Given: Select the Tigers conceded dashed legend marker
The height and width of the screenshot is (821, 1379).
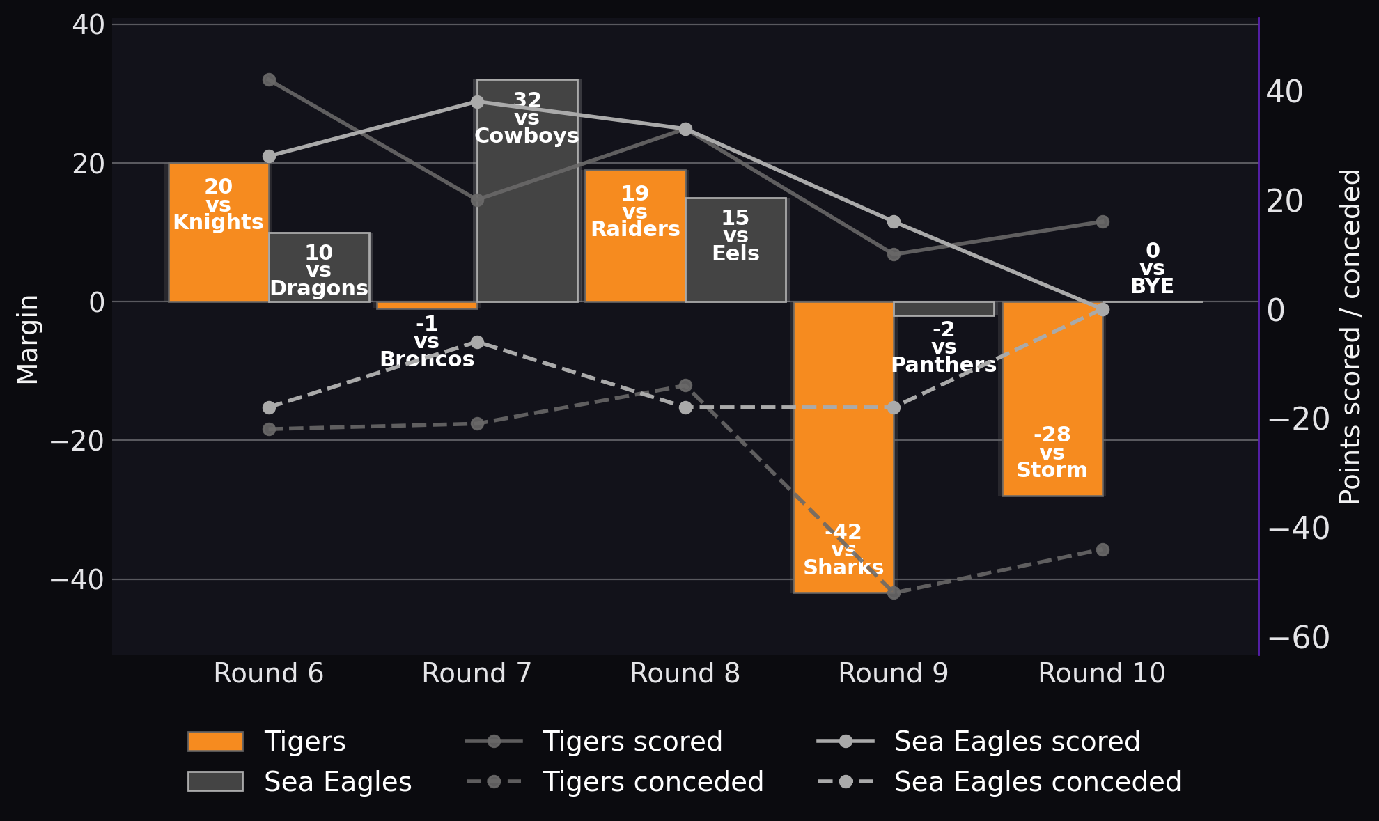Looking at the screenshot, I should pos(494,781).
